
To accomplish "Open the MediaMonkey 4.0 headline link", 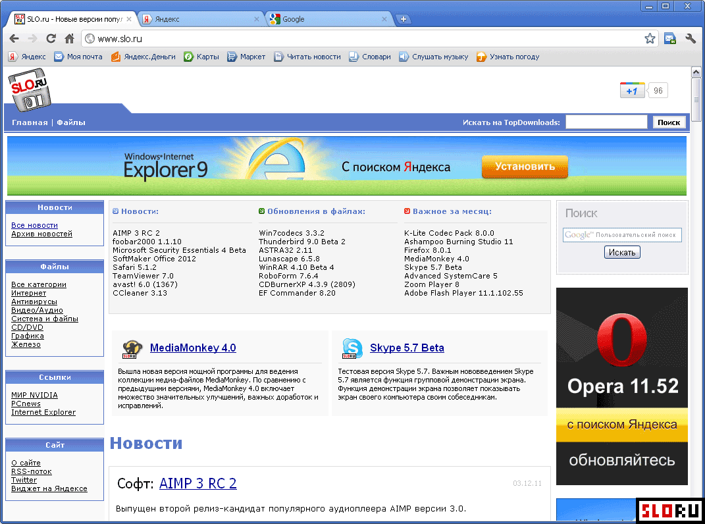I will (193, 348).
